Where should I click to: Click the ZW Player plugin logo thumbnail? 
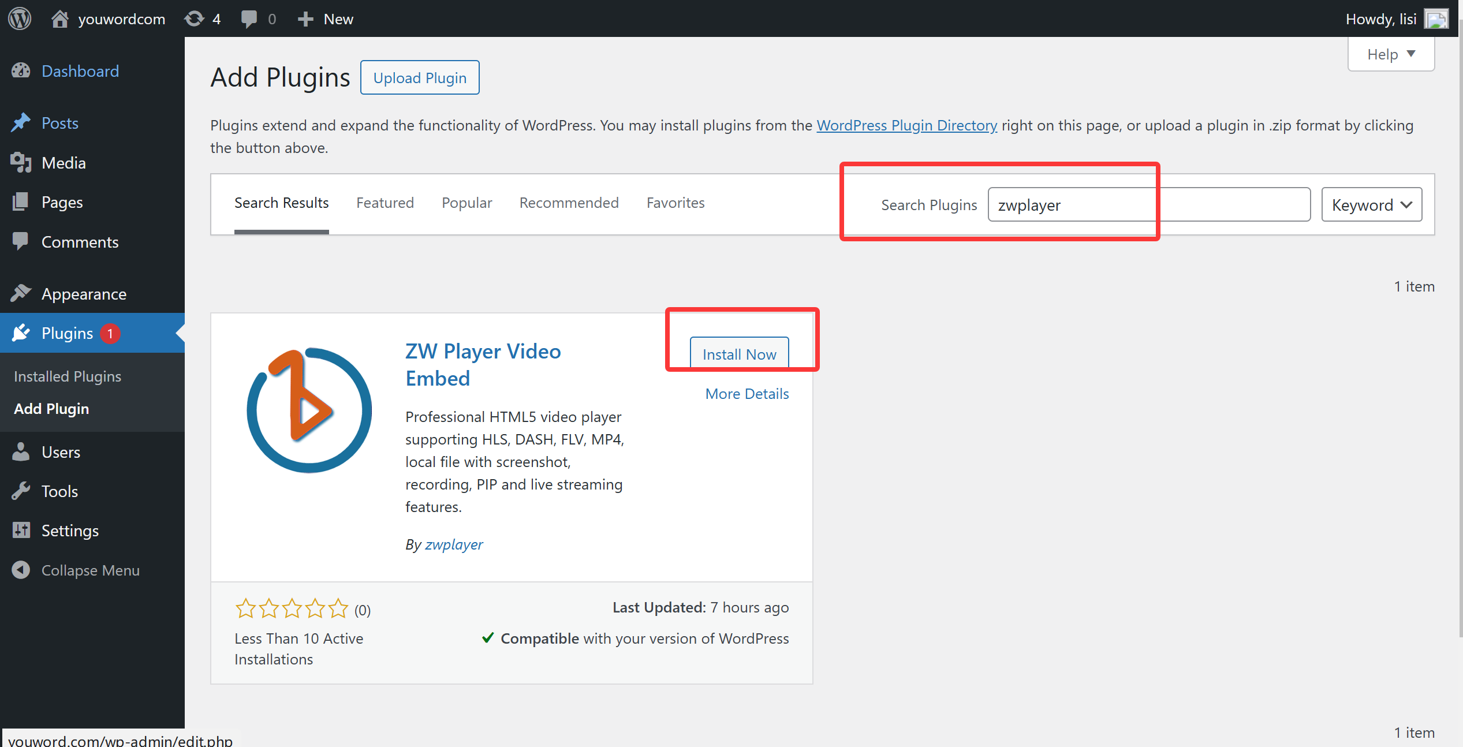[x=309, y=410]
